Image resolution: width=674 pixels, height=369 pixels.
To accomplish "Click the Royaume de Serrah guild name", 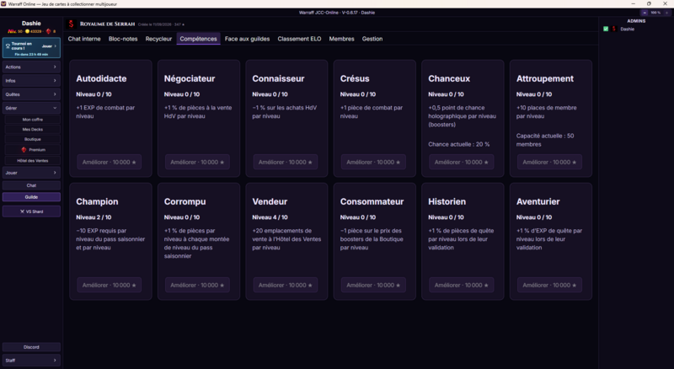I will tap(108, 24).
